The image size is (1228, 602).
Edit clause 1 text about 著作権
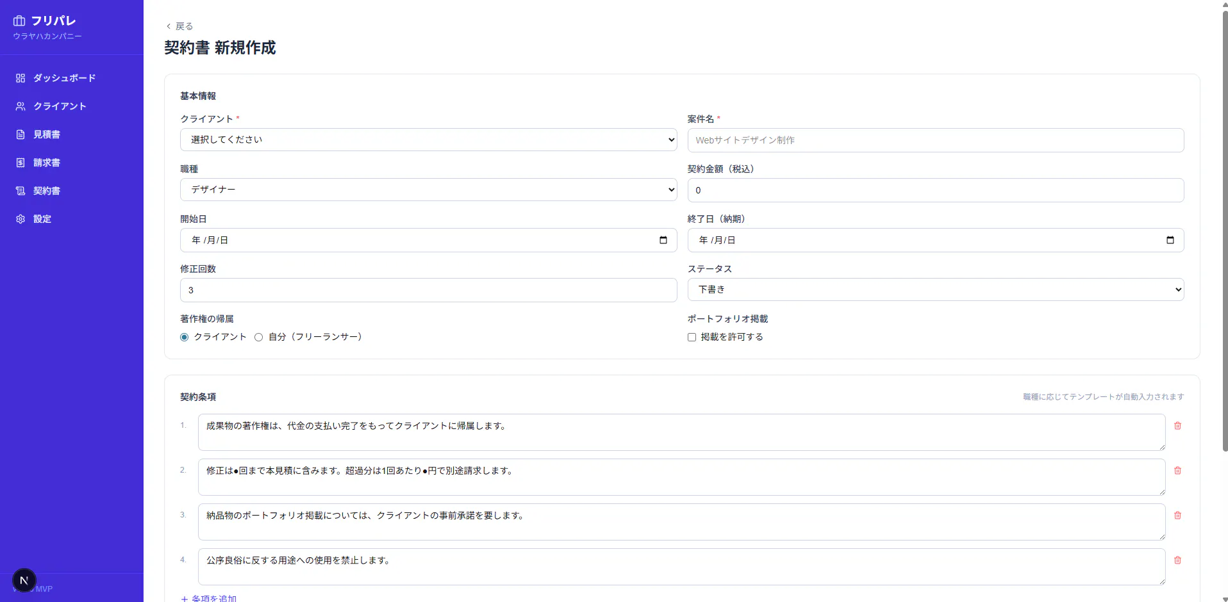pos(682,432)
